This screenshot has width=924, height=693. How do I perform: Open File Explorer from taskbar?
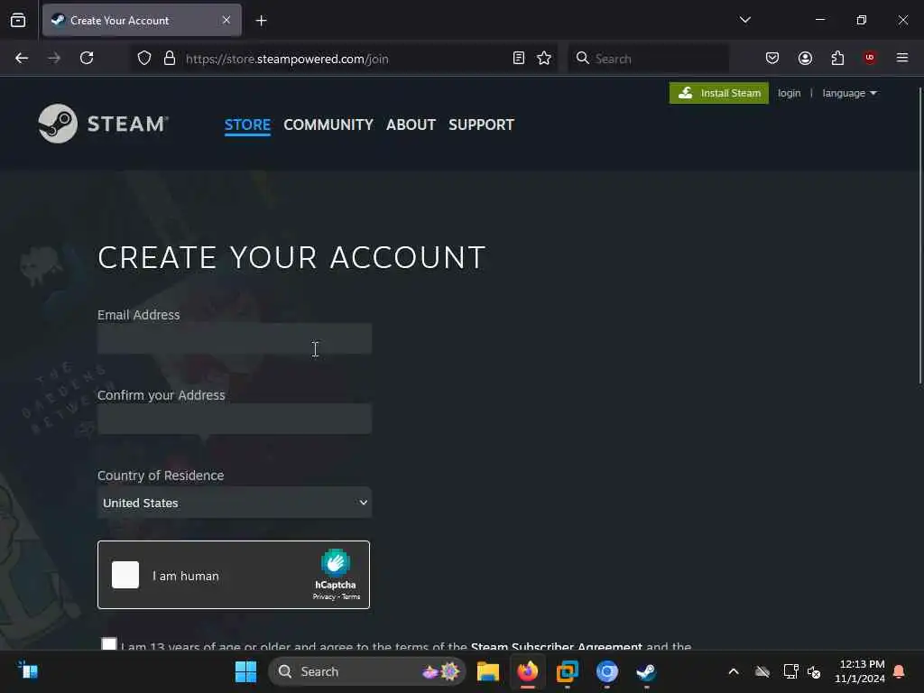[x=488, y=671]
